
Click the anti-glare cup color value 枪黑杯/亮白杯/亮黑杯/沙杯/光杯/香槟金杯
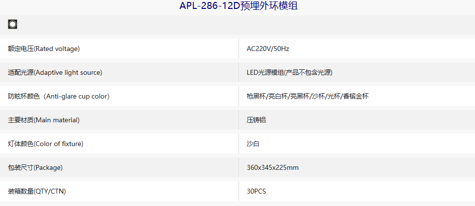[x=308, y=97]
